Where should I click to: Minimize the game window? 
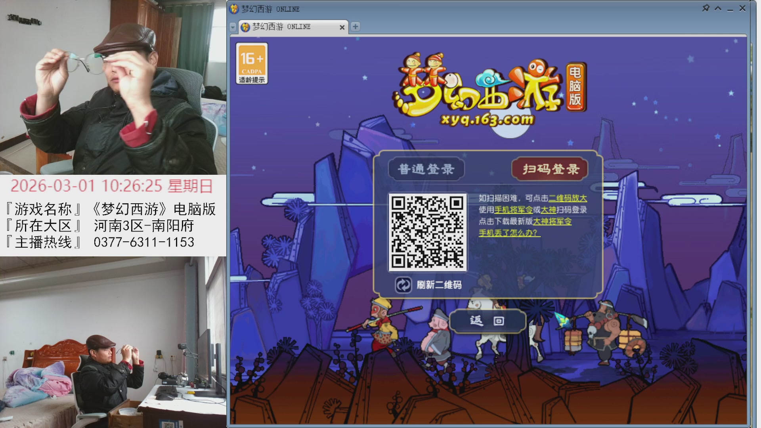(x=730, y=9)
